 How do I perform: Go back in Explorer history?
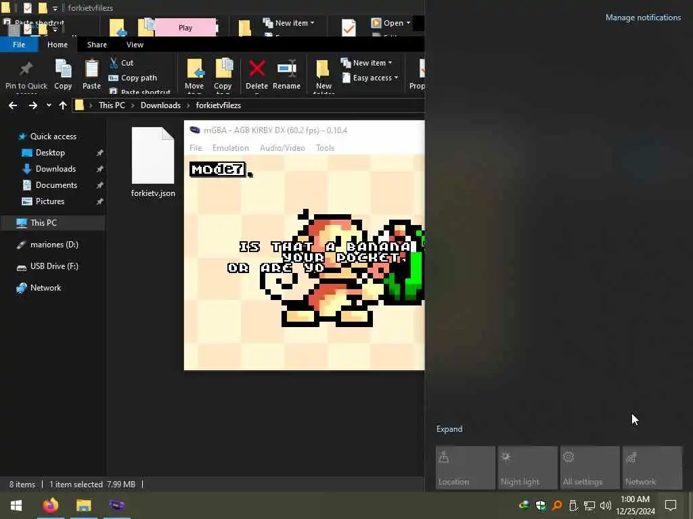tap(13, 105)
